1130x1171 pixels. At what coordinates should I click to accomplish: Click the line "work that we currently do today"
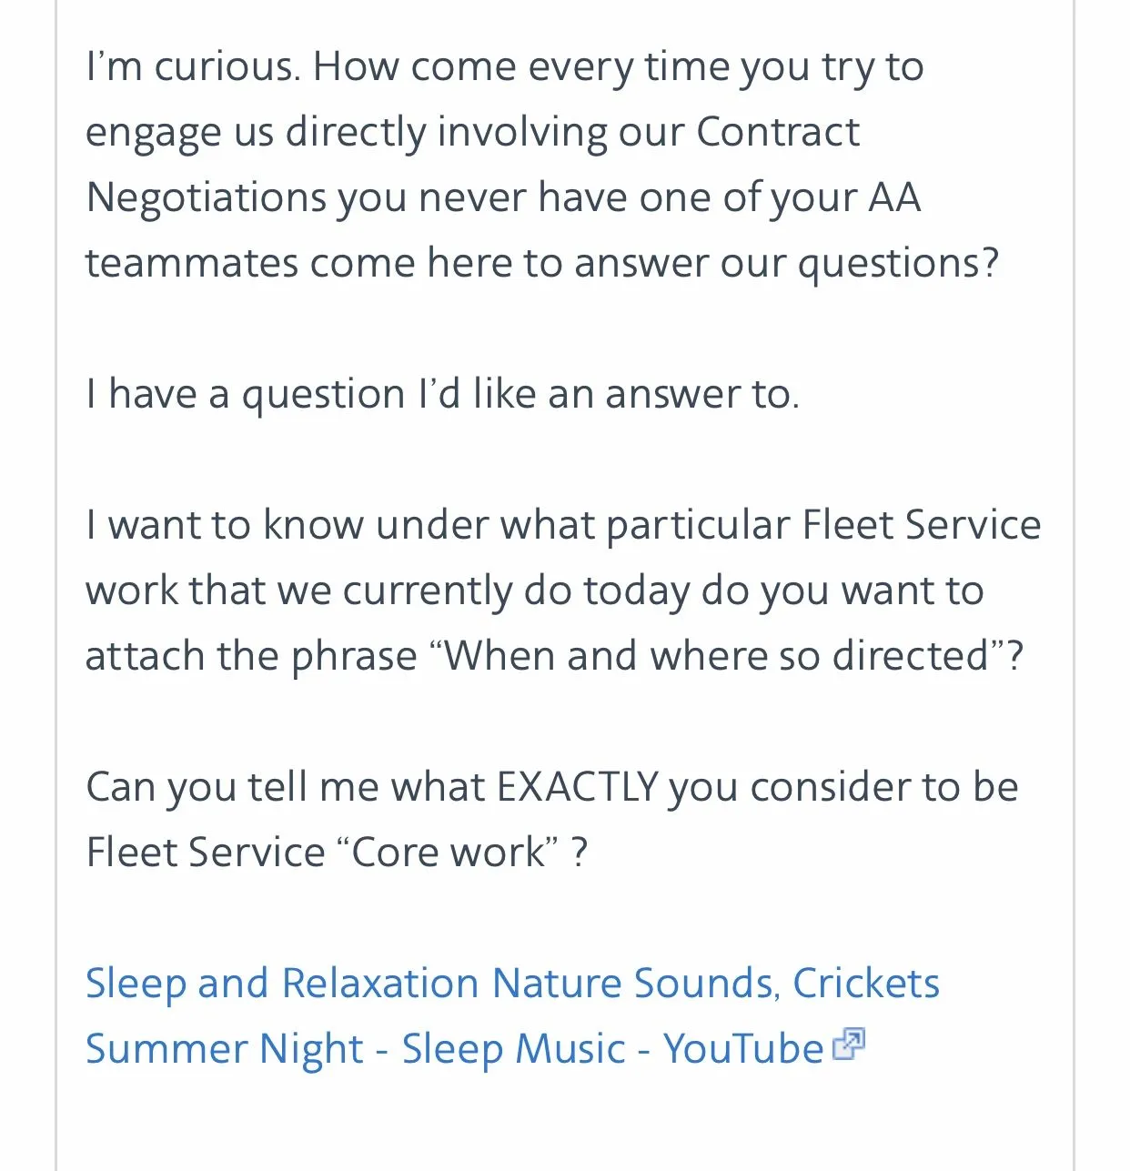(534, 591)
